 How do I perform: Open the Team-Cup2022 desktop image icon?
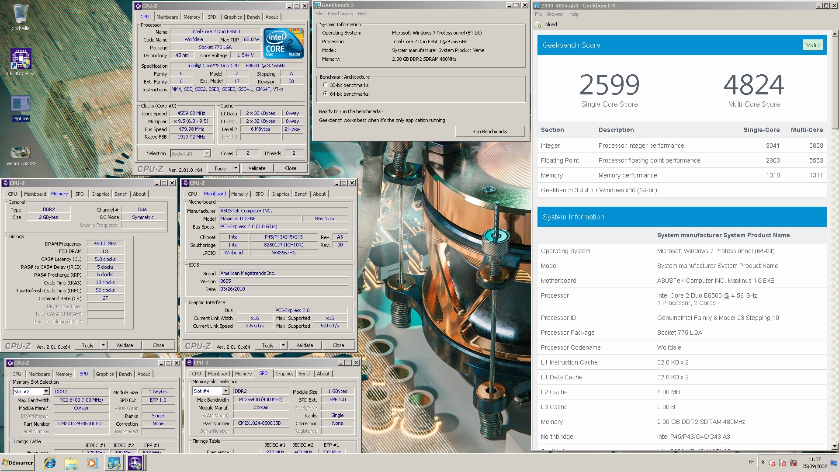(21, 156)
